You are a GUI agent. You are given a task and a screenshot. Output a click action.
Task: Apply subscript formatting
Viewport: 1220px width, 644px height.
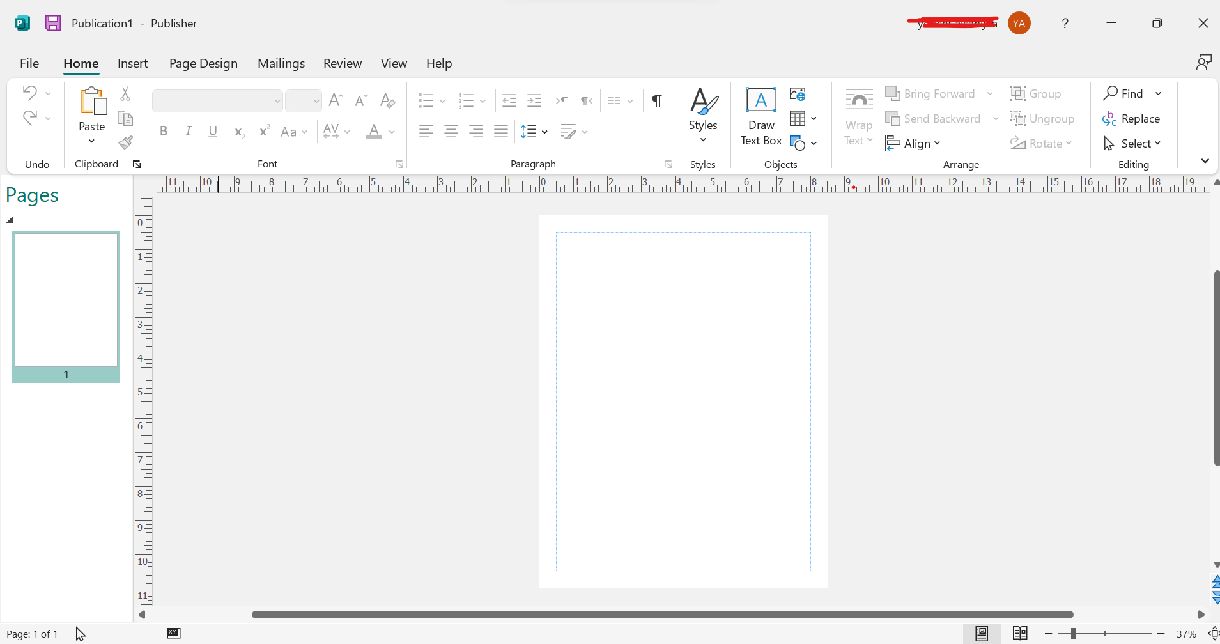point(239,132)
